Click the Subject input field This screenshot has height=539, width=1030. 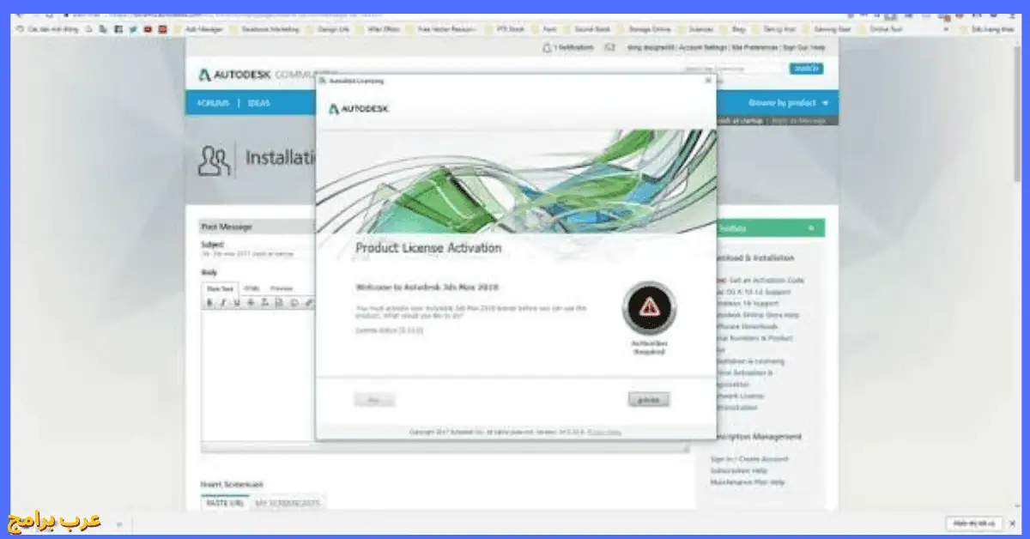[259, 255]
